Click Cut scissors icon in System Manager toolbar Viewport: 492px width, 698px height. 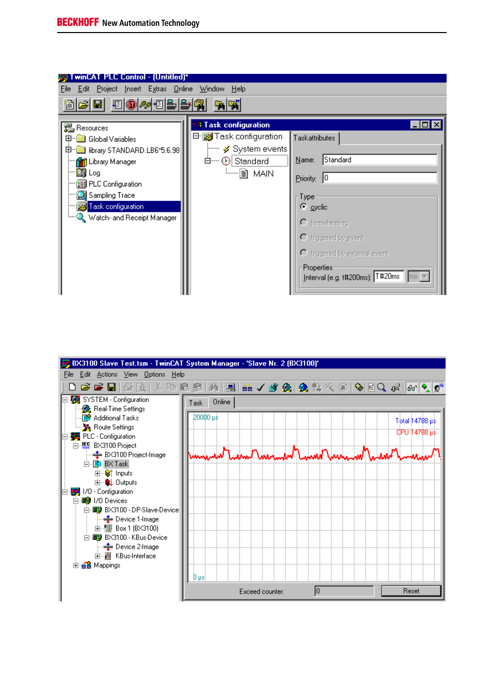pyautogui.click(x=158, y=387)
